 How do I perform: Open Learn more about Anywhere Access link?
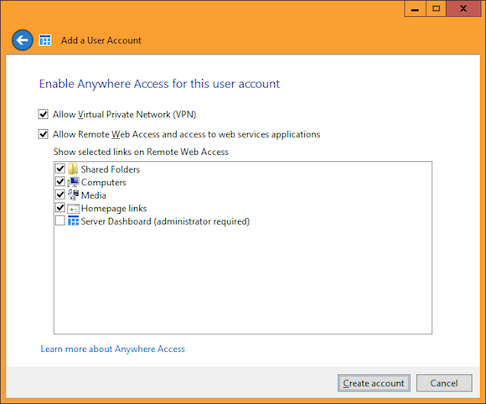113,349
